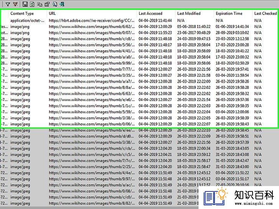This screenshot has height=209, width=279.
Task: Refresh the cache list
Action: click(x=32, y=4)
